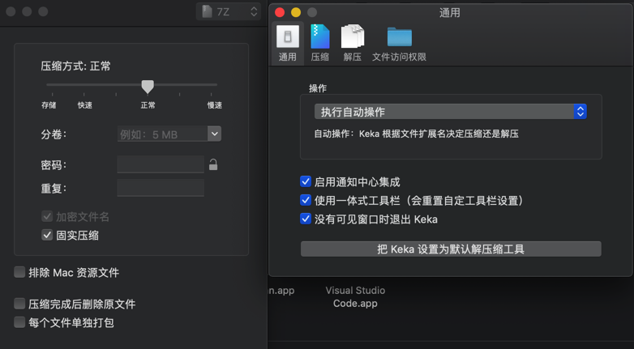634x349 pixels.
Task: Disable 没有可见窗口时退出 Keka checkbox
Action: pyautogui.click(x=306, y=219)
